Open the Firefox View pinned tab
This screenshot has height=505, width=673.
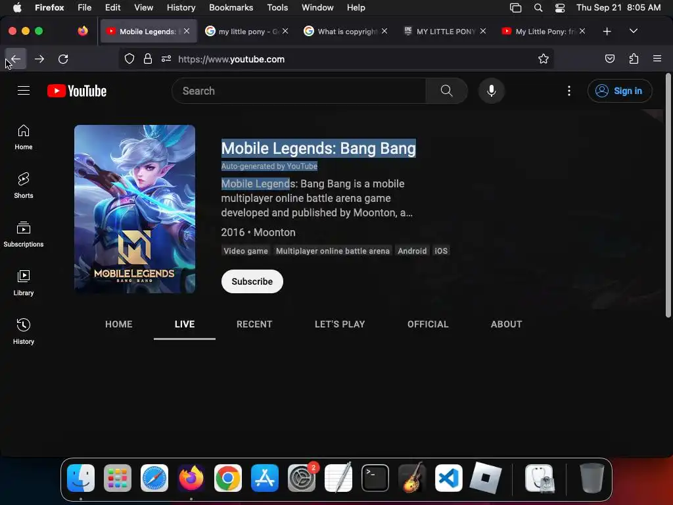click(x=83, y=31)
